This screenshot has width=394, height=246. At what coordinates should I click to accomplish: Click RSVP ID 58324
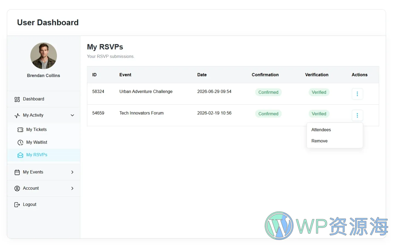pos(98,92)
